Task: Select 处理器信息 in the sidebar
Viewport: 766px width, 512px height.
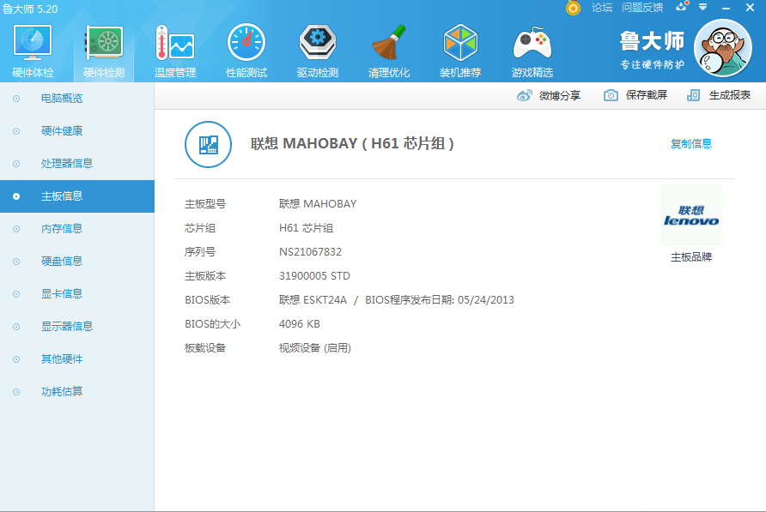Action: coord(76,164)
